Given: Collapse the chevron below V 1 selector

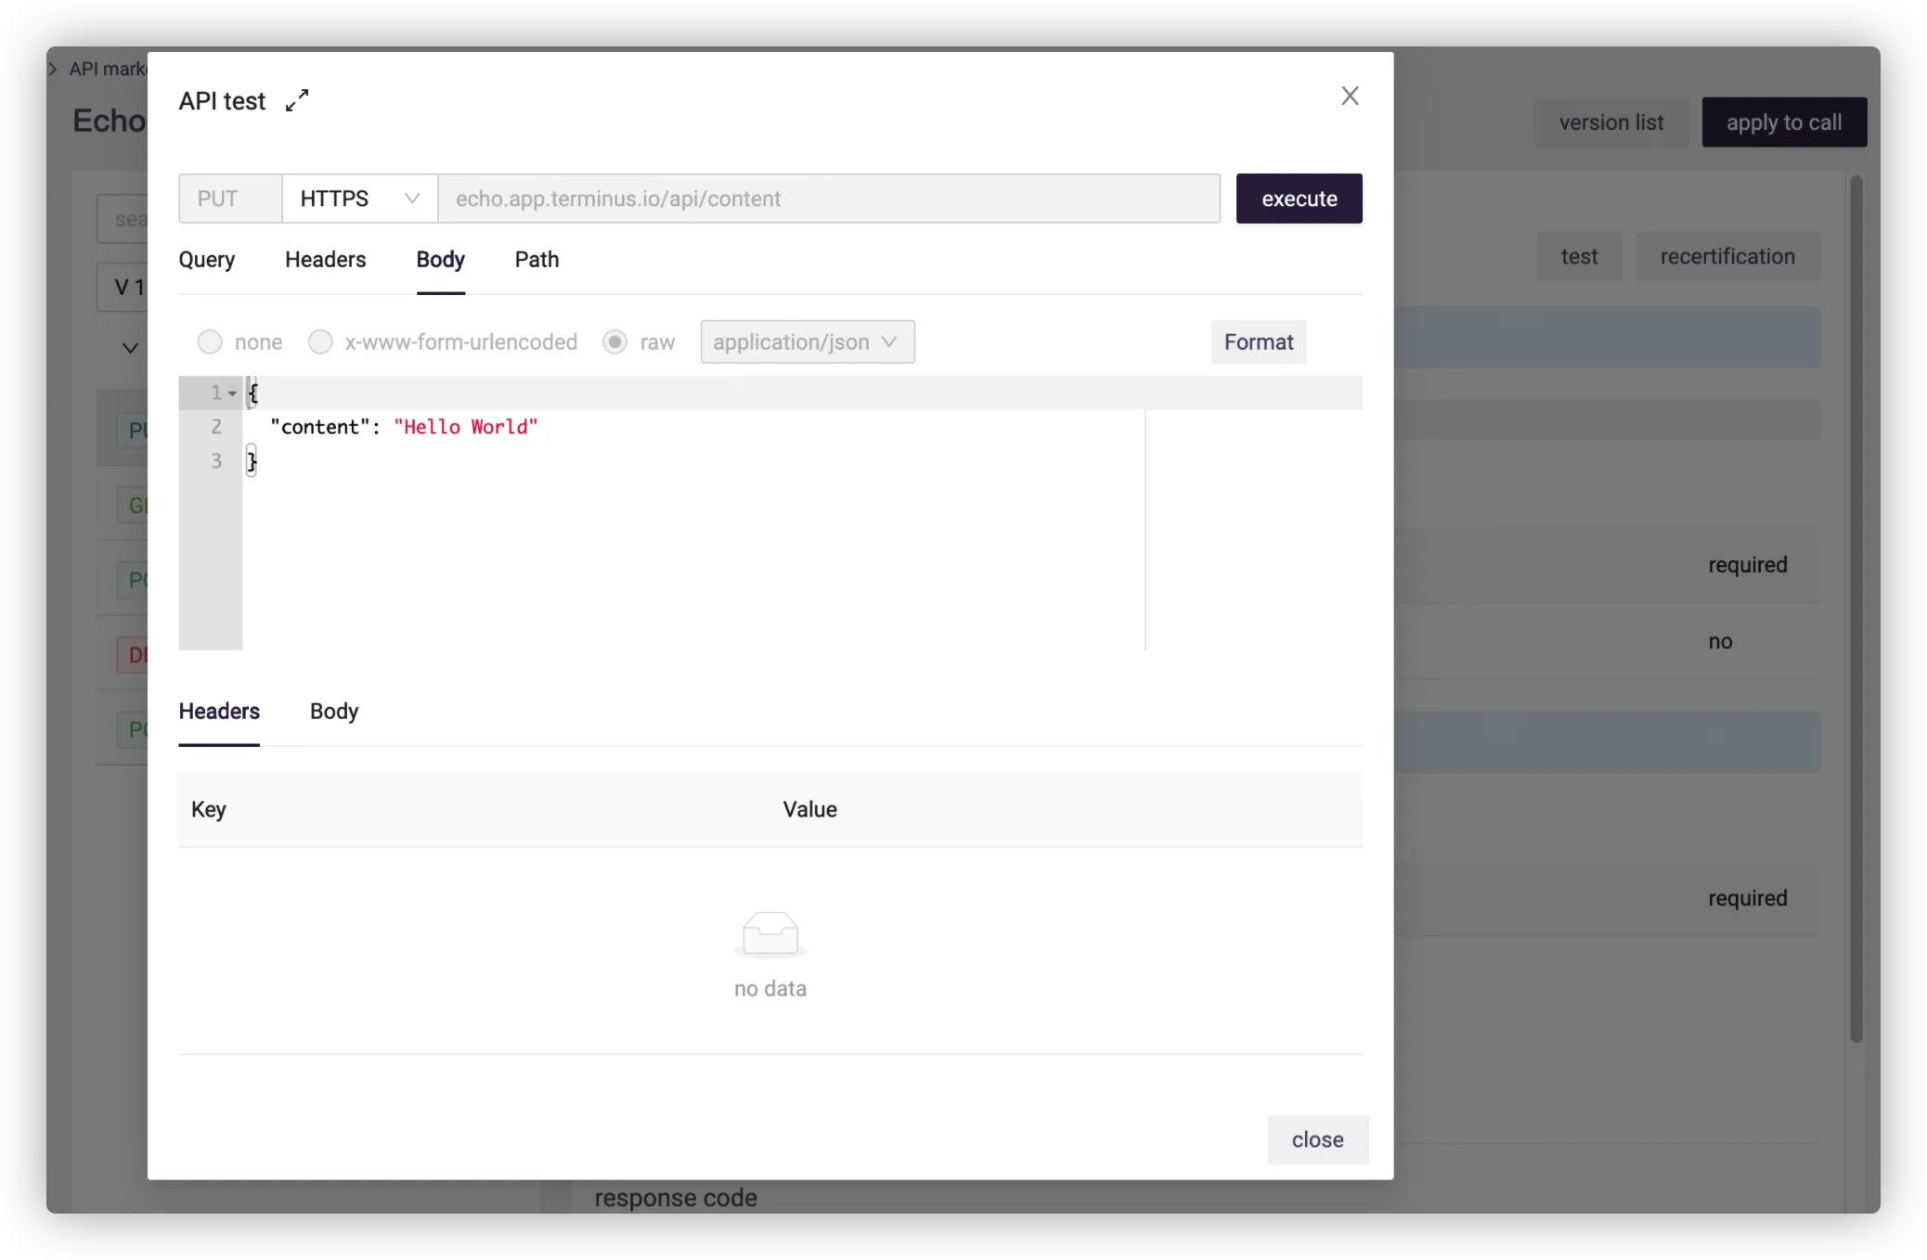Looking at the screenshot, I should [x=130, y=348].
